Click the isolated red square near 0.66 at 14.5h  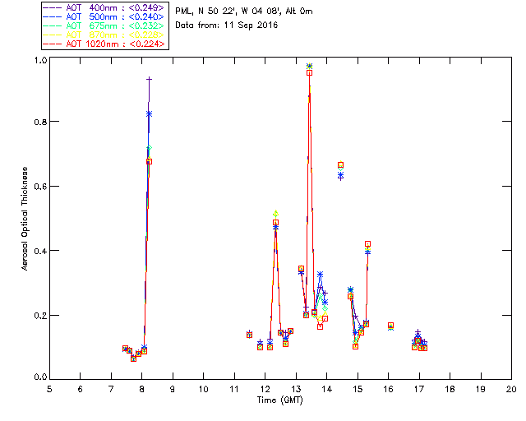(x=340, y=164)
